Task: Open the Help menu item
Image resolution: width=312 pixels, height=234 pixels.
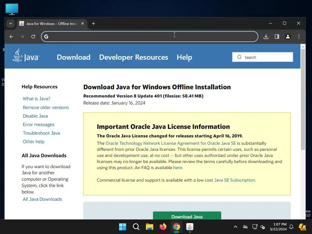Action: [184, 57]
